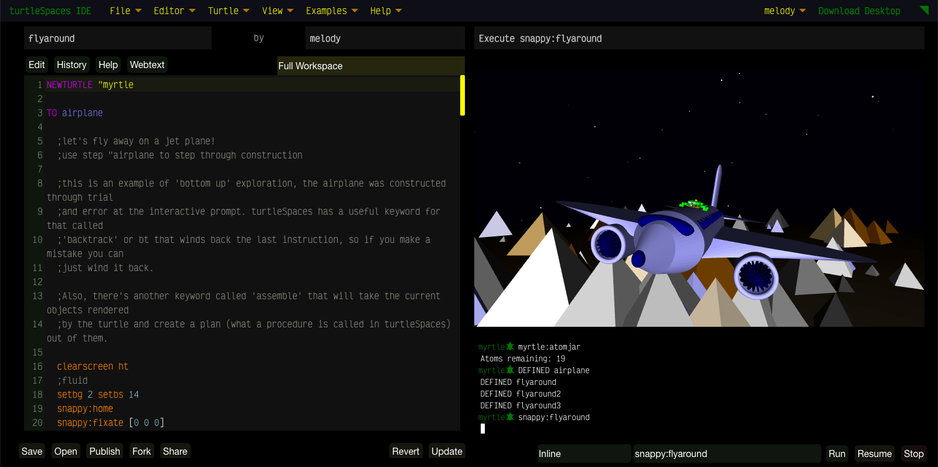The width and height of the screenshot is (938, 467).
Task: Expand the Examples dropdown
Action: pyautogui.click(x=331, y=11)
